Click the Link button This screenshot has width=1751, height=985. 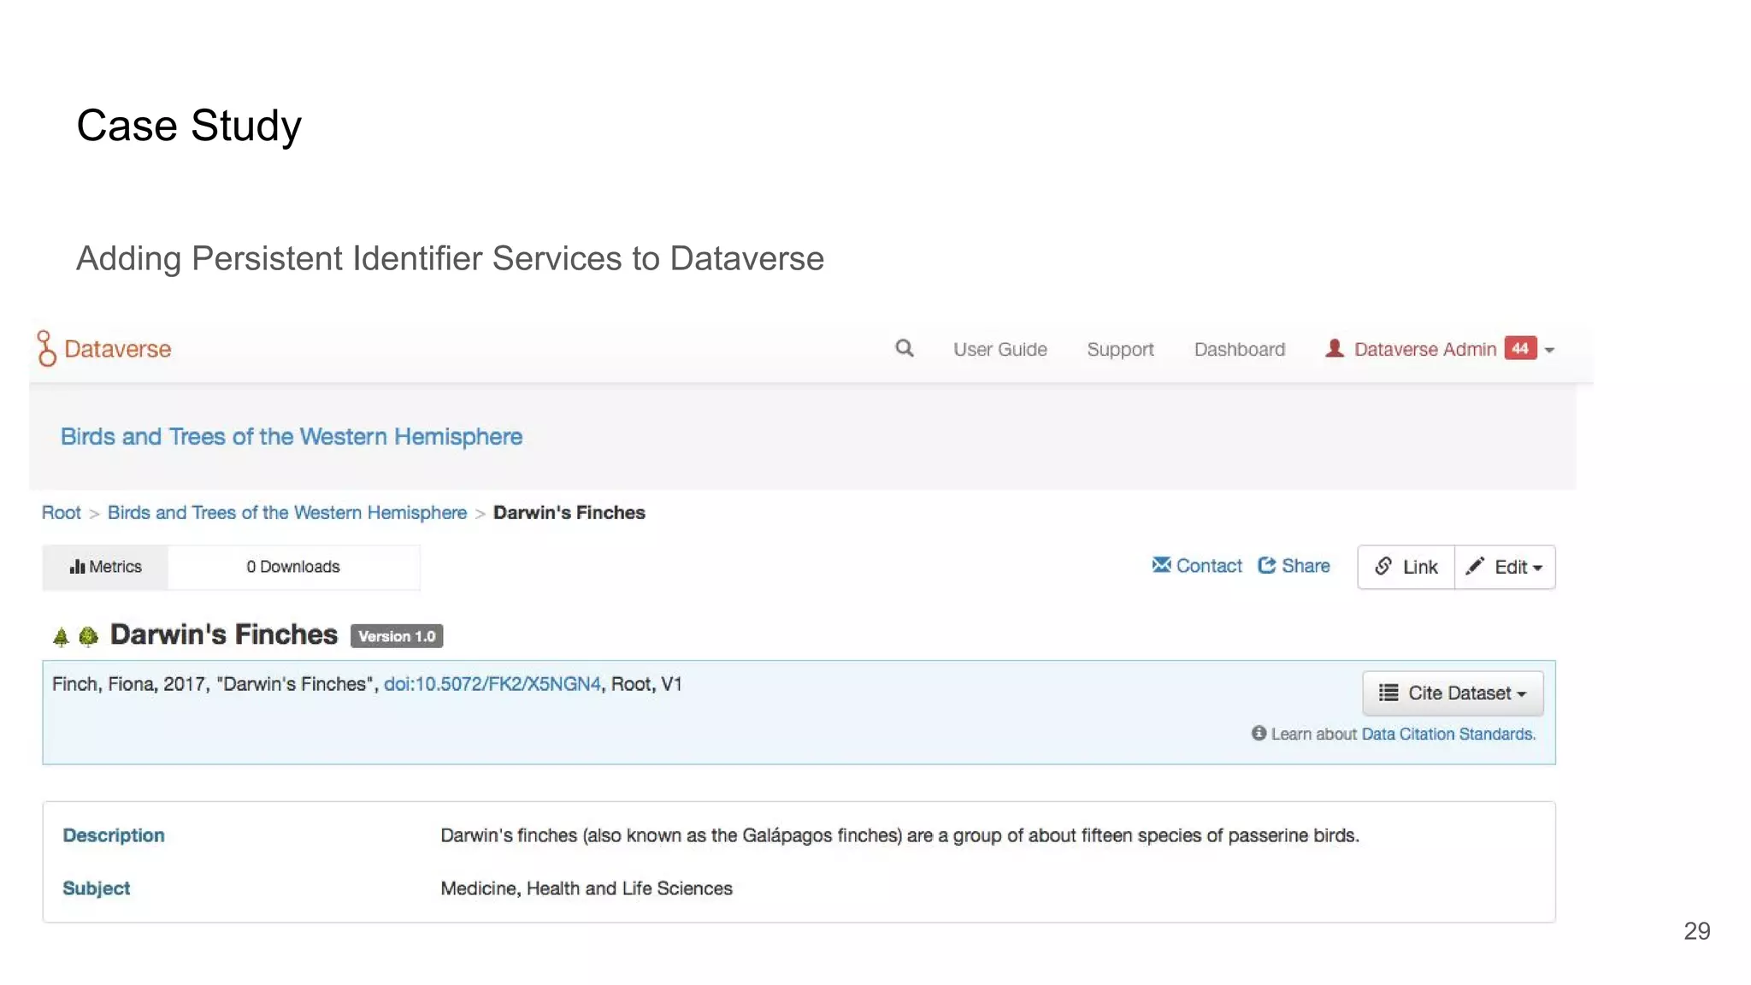[x=1406, y=567]
